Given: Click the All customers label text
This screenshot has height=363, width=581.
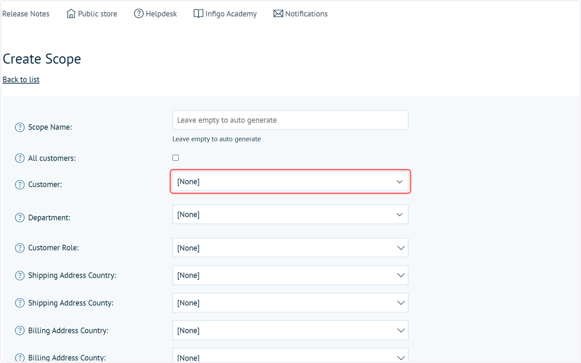Looking at the screenshot, I should pyautogui.click(x=52, y=158).
